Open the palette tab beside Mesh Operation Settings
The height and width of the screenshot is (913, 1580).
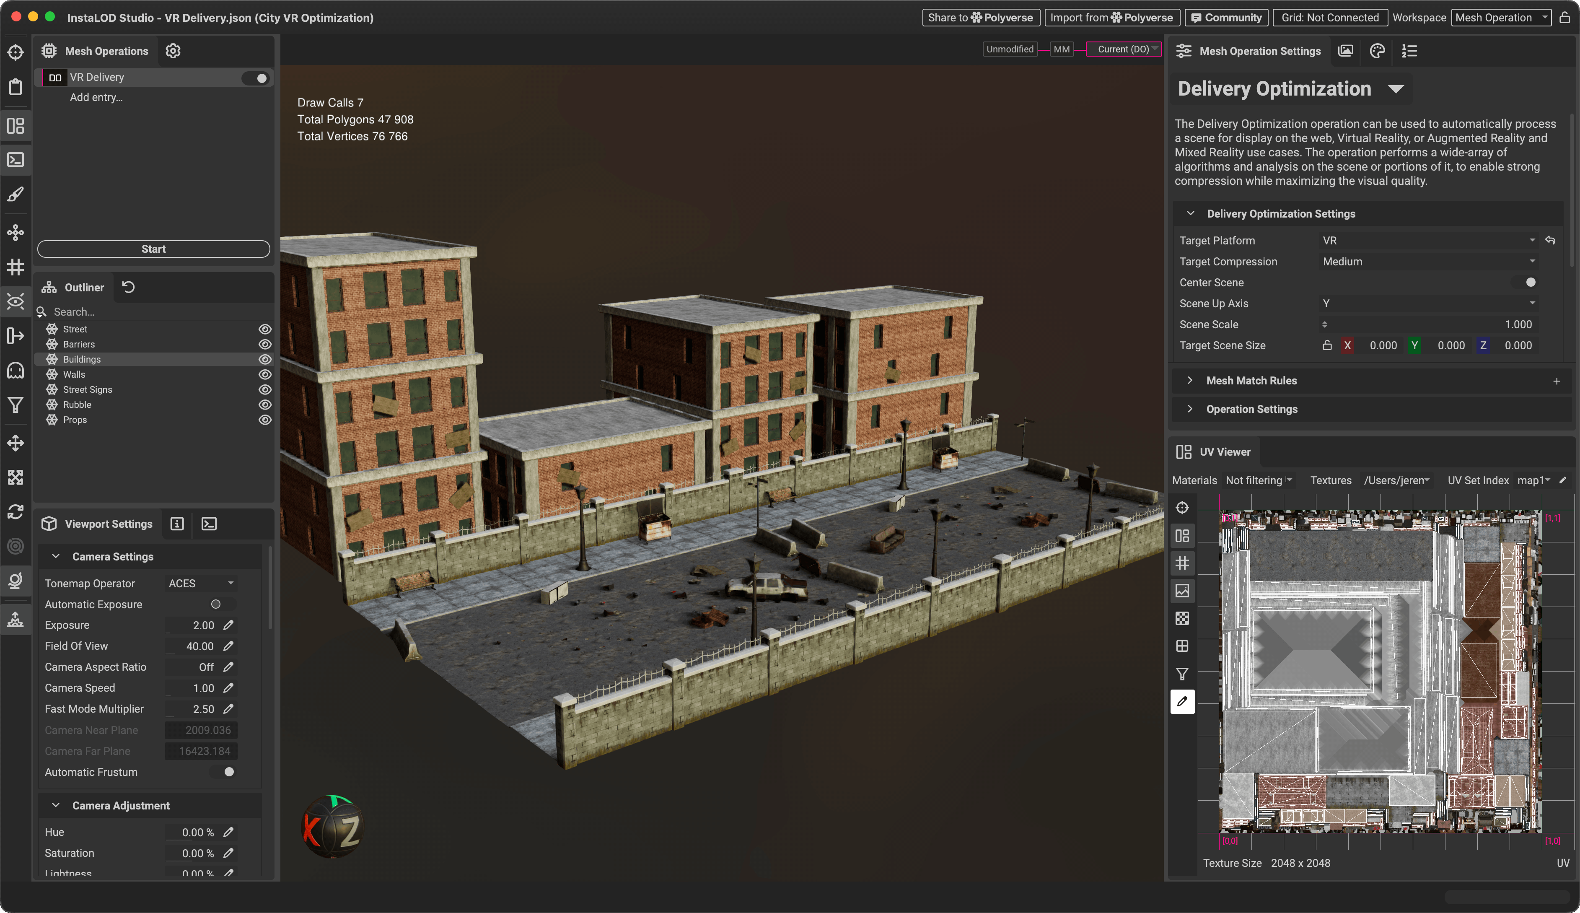[1377, 51]
